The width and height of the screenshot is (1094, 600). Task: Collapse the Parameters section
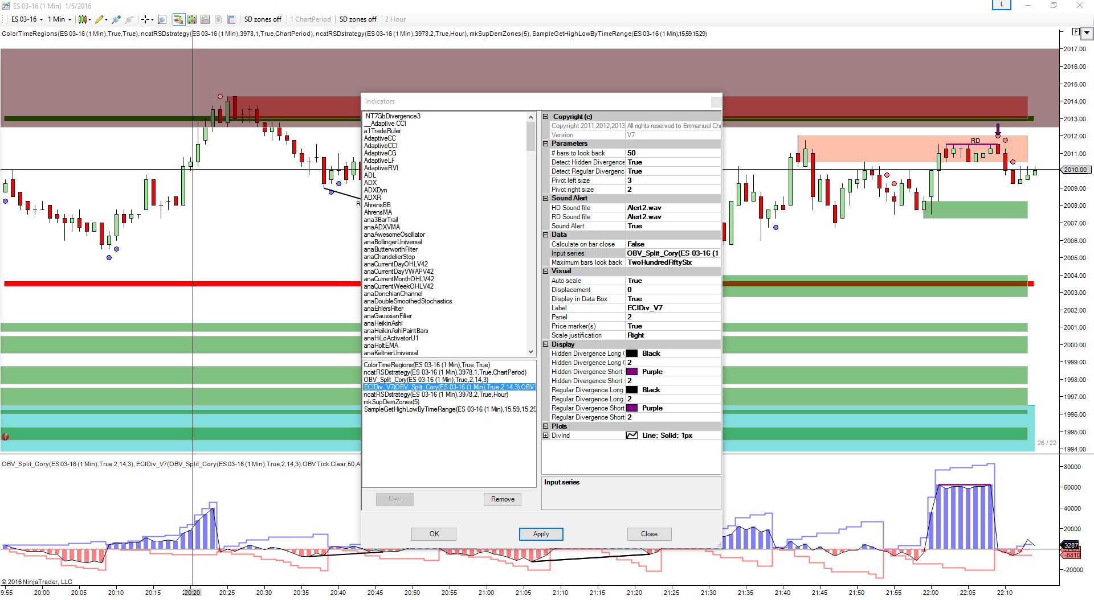[546, 144]
